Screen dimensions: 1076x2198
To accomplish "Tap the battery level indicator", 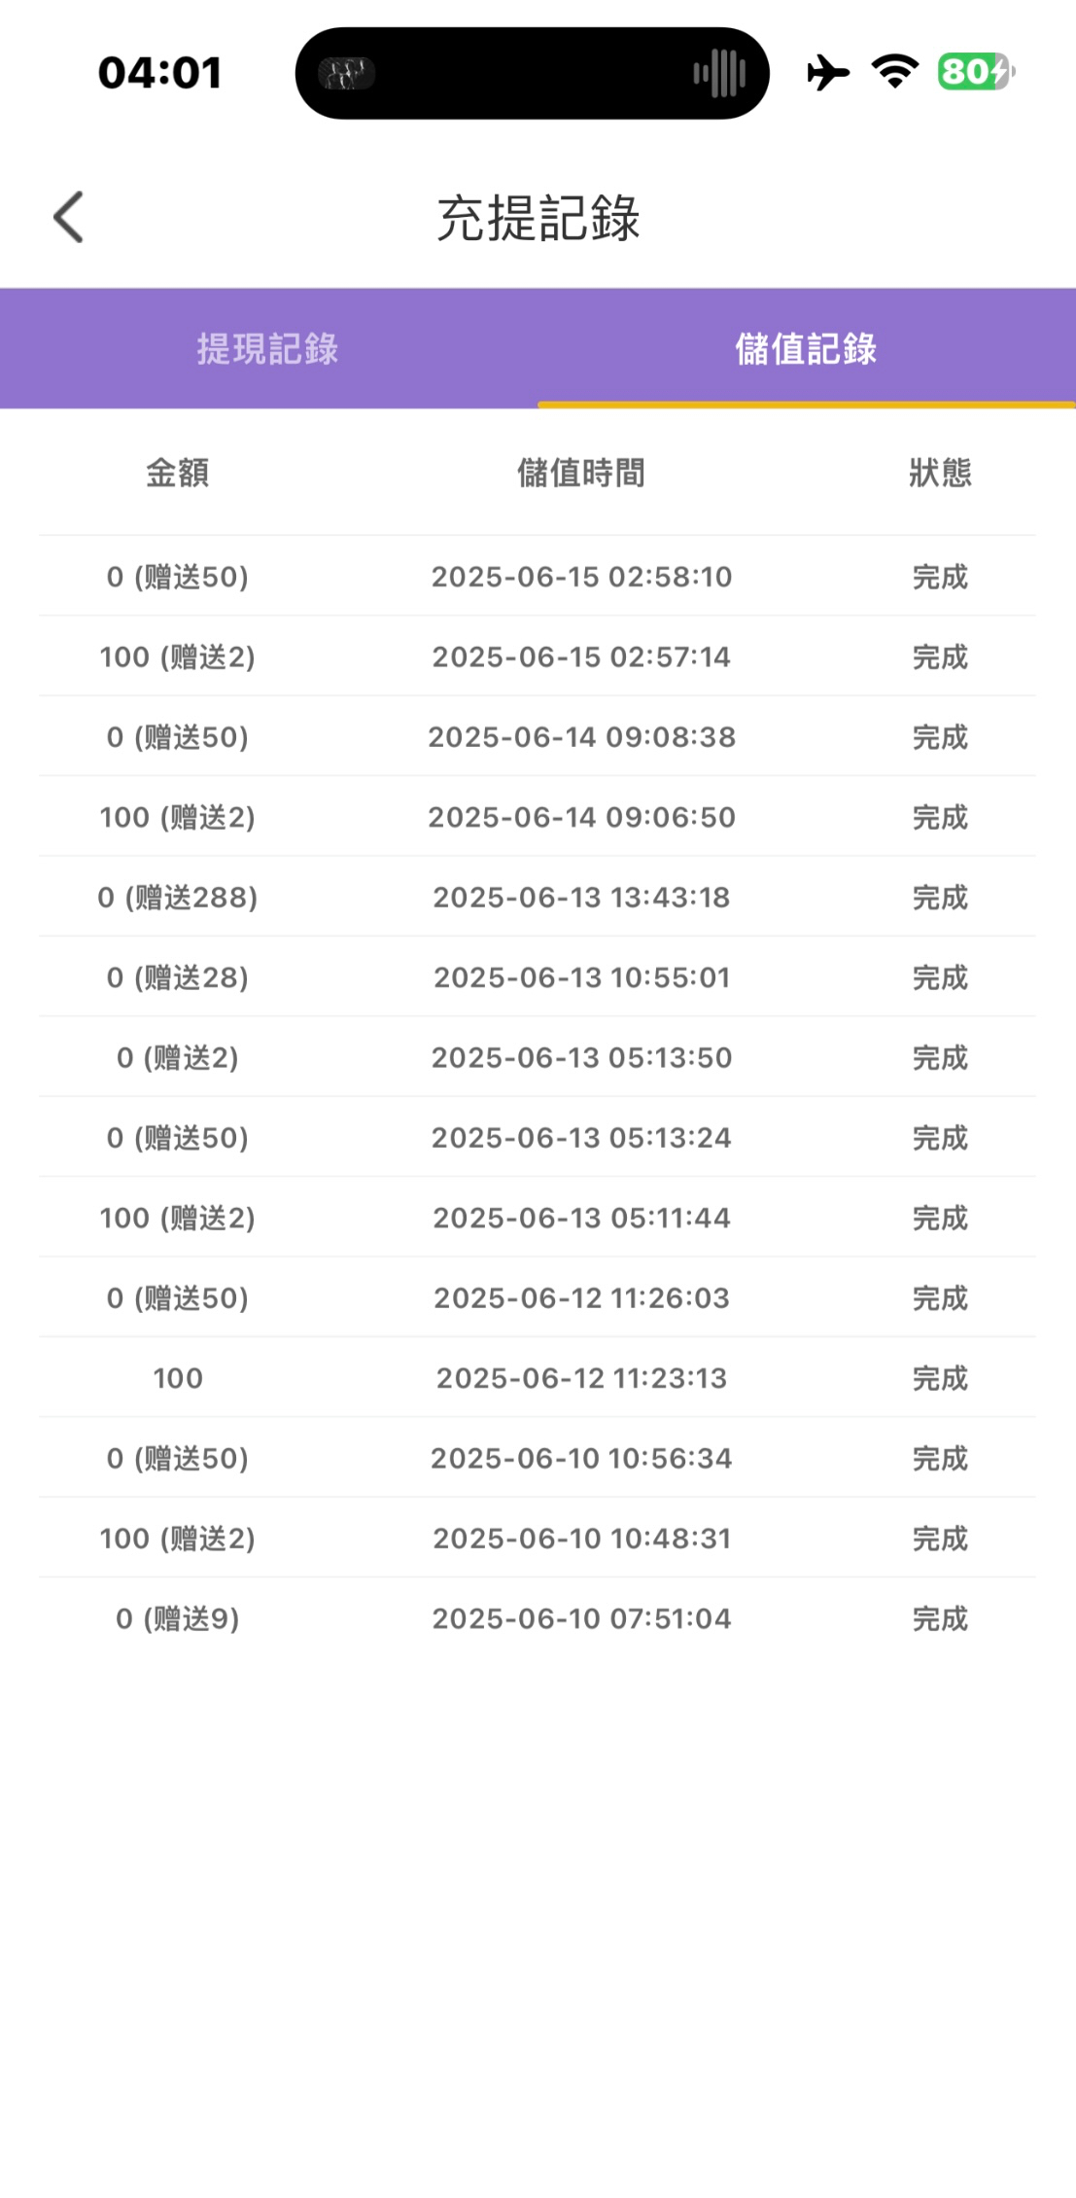I will [975, 72].
